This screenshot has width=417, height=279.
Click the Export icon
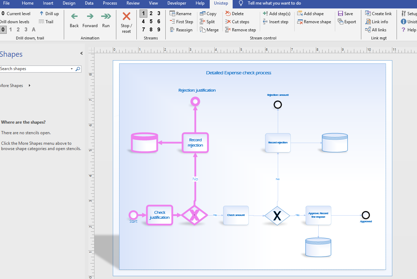tap(341, 22)
